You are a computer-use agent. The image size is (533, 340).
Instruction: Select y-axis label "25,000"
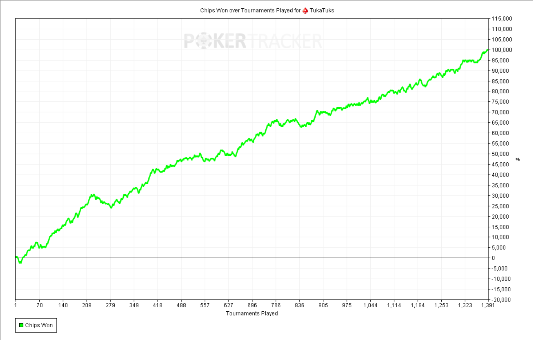coord(500,206)
